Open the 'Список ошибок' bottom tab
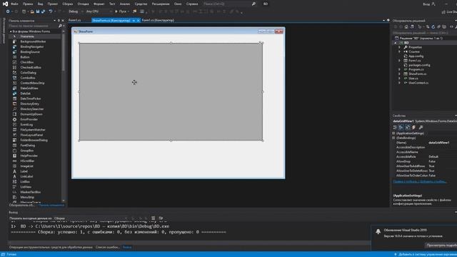This screenshot has height=257, width=457. point(108,248)
